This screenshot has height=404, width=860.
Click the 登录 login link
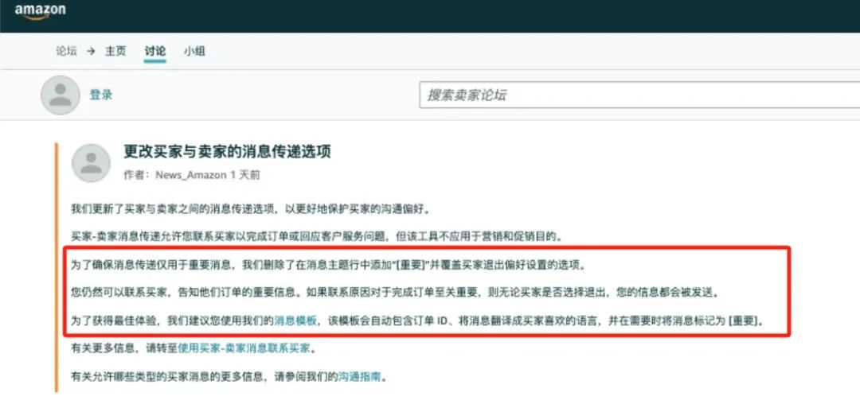point(101,95)
